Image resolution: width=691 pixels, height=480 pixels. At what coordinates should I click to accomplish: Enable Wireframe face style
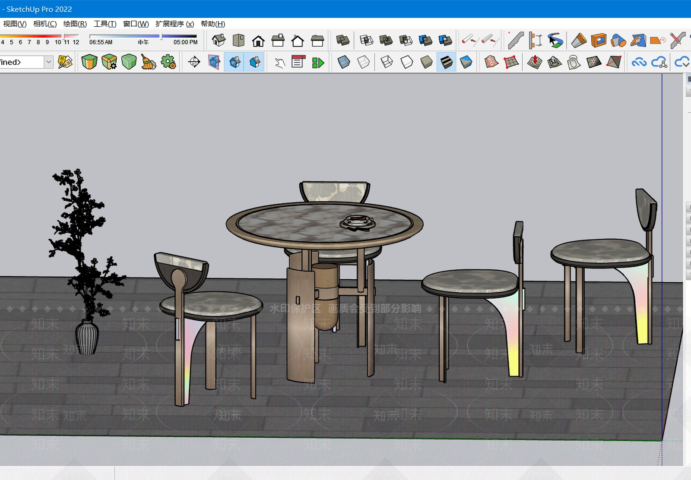tap(387, 62)
